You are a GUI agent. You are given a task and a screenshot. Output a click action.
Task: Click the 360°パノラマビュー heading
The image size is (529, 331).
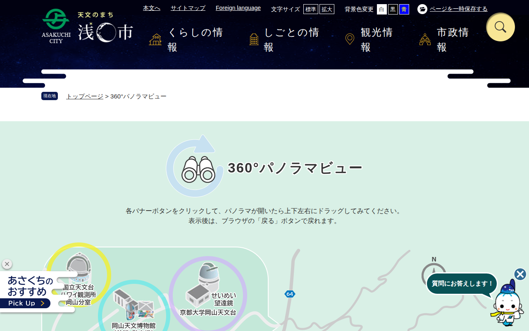click(295, 168)
